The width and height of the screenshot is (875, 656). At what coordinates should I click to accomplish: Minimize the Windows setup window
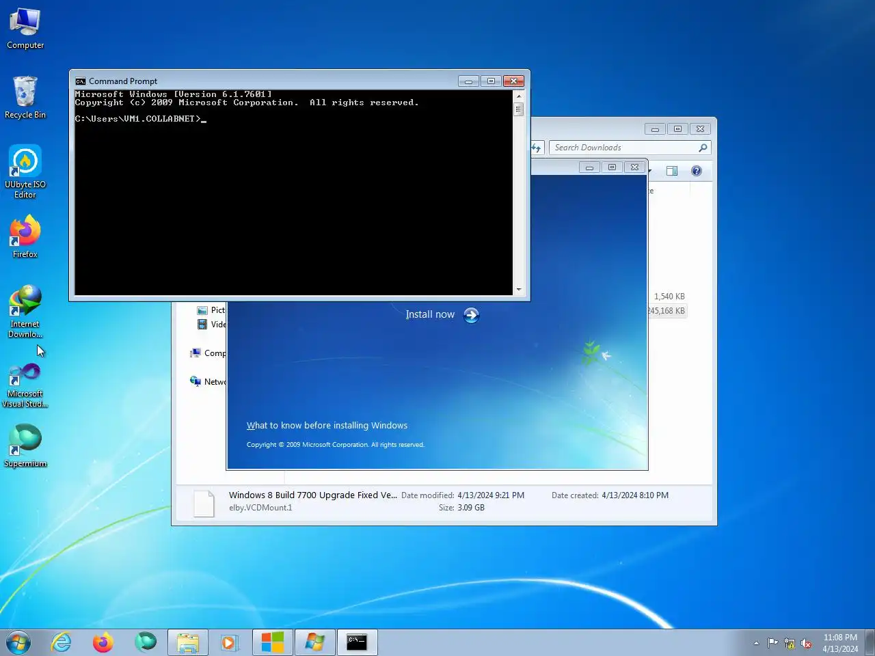click(x=589, y=167)
